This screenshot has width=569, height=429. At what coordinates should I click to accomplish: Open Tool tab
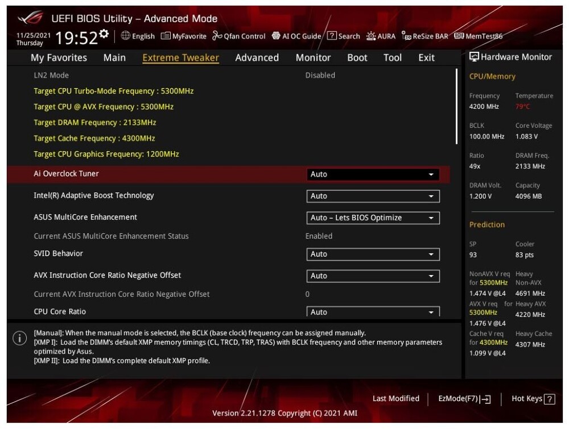(x=393, y=58)
